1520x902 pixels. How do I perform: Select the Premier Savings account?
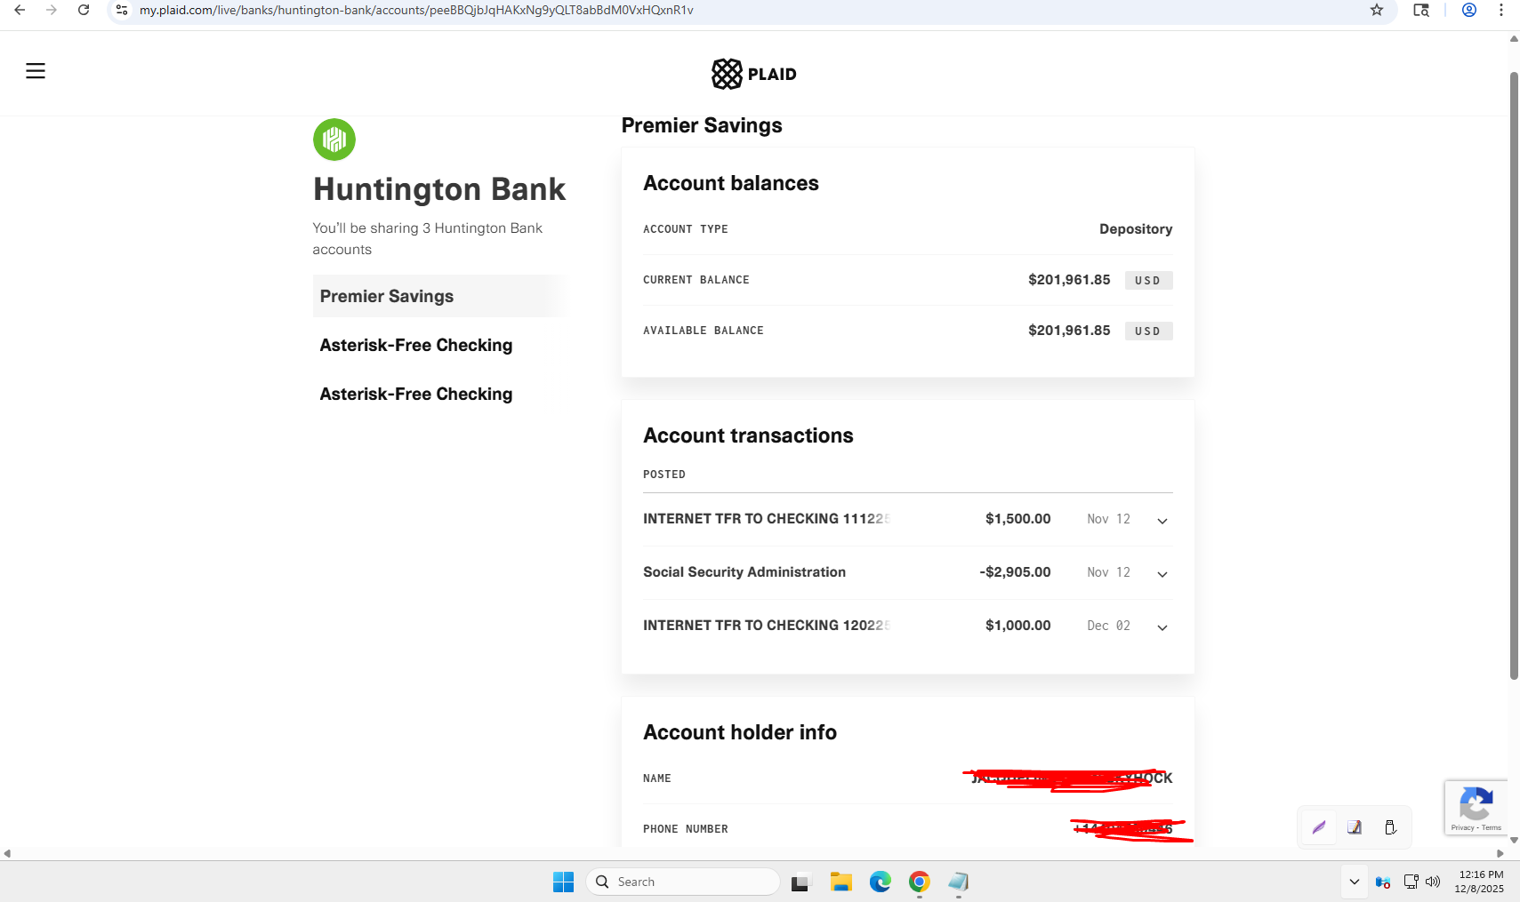(x=387, y=296)
